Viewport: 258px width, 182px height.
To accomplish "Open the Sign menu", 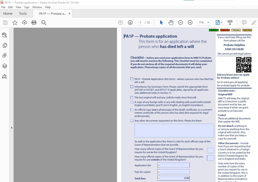I will pyautogui.click(x=27, y=7).
